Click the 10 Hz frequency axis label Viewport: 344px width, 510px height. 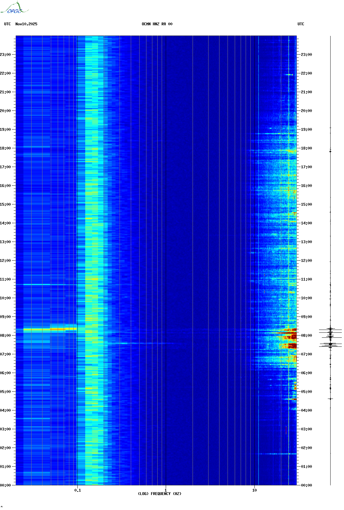tap(254, 490)
